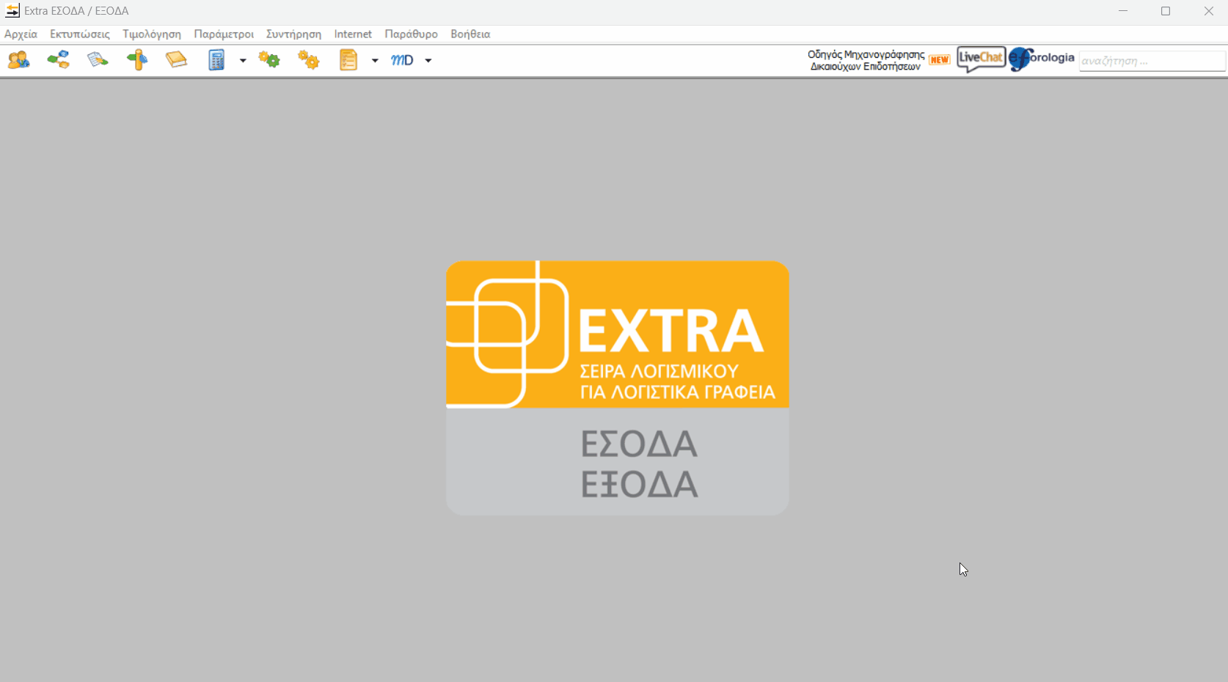Open the LiveChat support button
This screenshot has height=682, width=1228.
coord(981,59)
